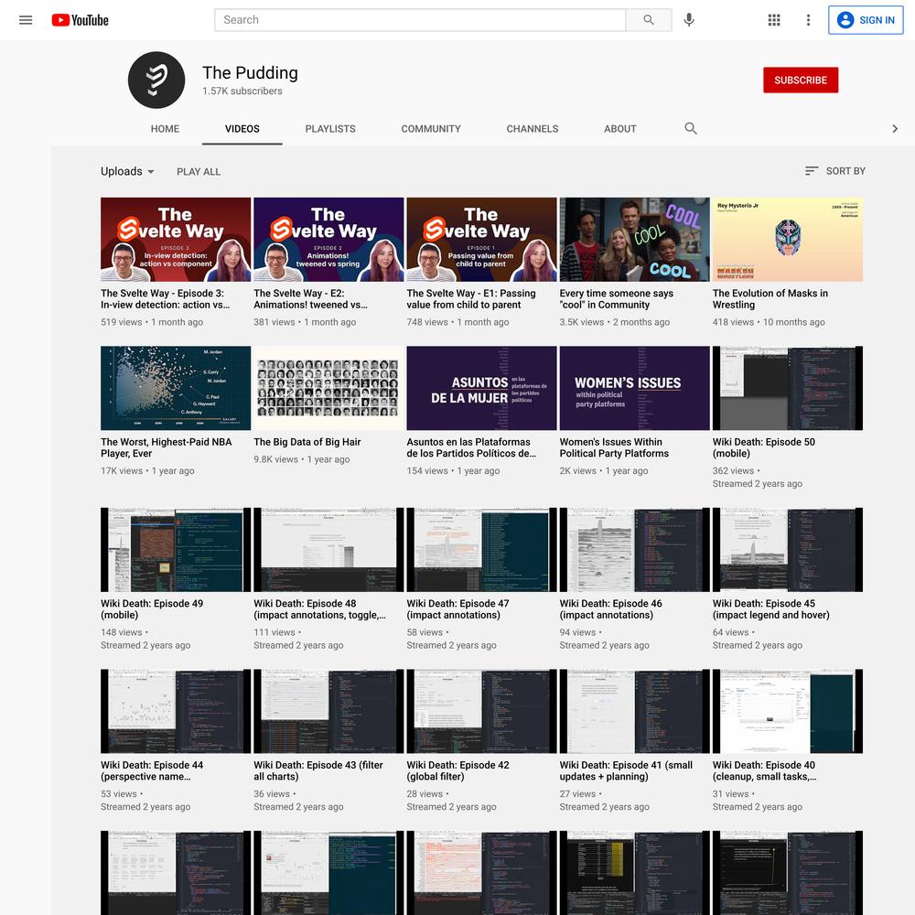Open the About tab
915x915 pixels.
pyautogui.click(x=620, y=129)
